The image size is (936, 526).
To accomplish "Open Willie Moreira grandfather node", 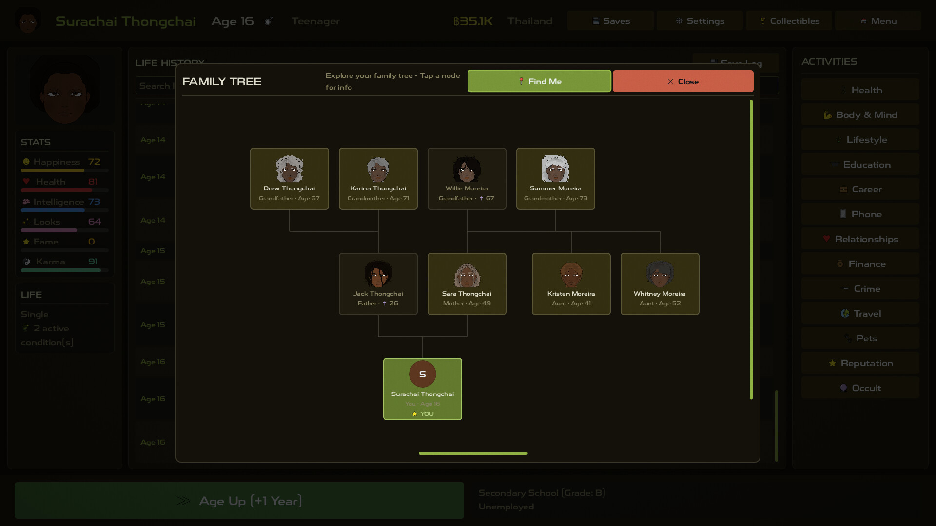I will (467, 179).
